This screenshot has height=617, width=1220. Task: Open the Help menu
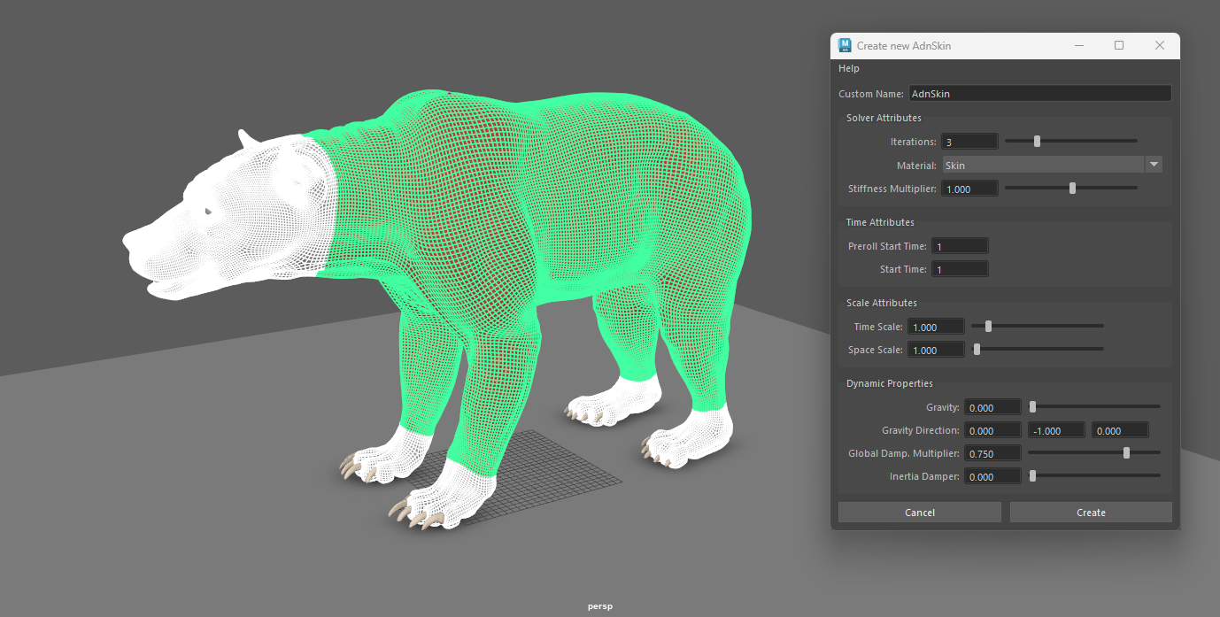point(848,68)
